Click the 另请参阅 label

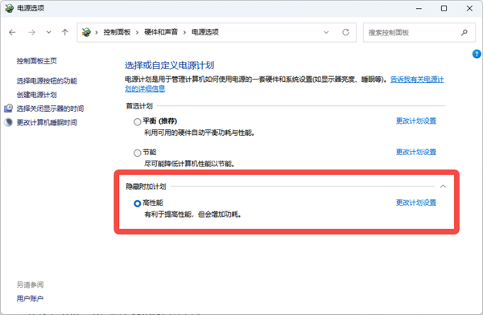point(30,284)
